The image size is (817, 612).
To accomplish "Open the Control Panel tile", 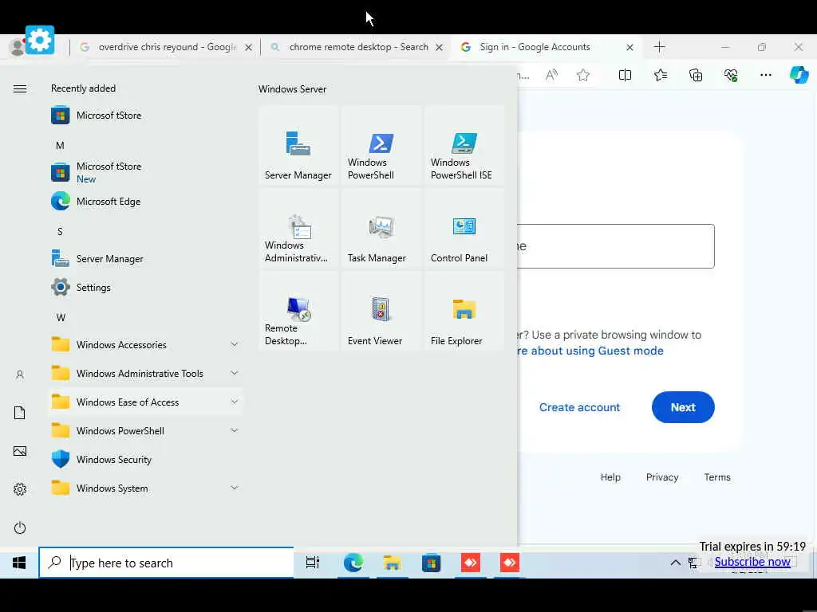I will (464, 229).
